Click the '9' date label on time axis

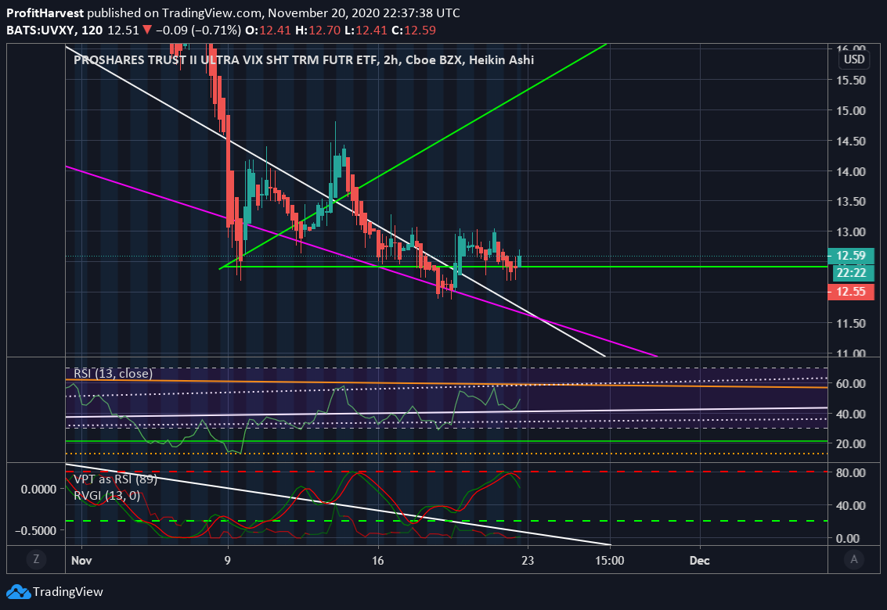pos(227,560)
